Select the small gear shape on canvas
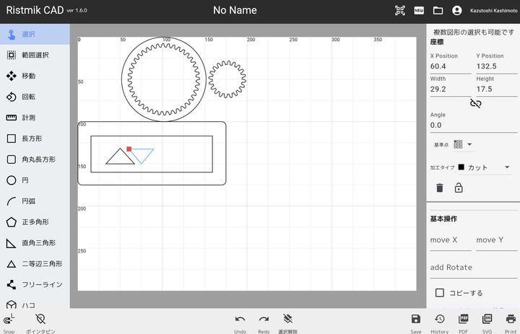 [227, 79]
